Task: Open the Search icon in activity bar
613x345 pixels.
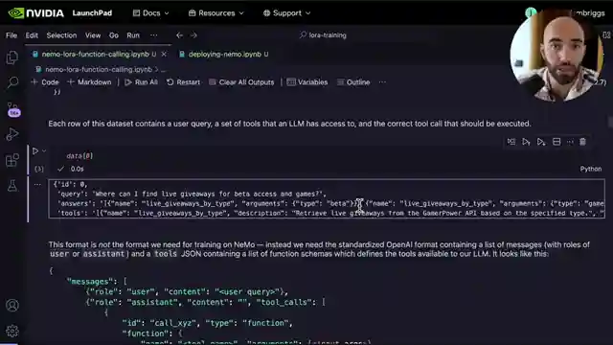Action: click(12, 82)
